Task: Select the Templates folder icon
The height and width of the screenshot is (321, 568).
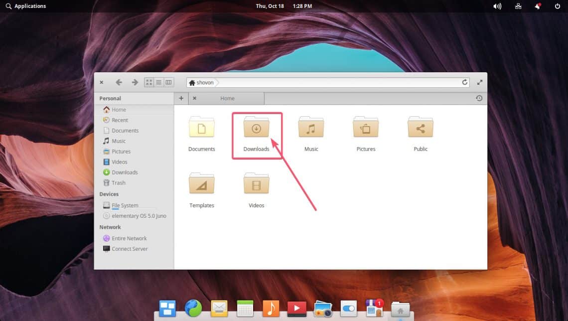Action: pos(202,184)
